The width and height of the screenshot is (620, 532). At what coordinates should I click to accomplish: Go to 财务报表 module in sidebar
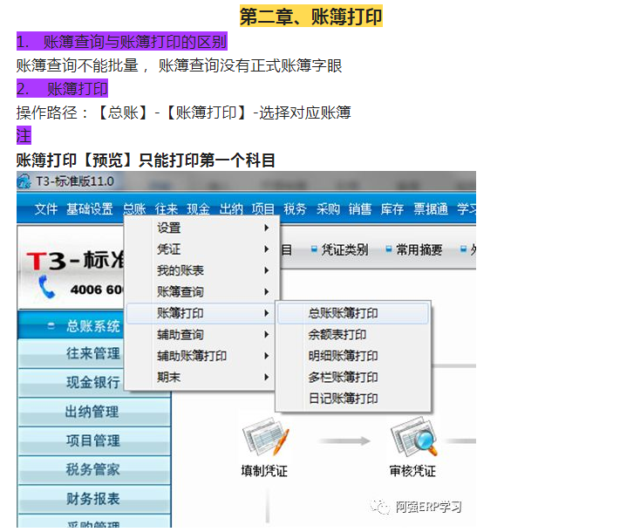click(93, 499)
